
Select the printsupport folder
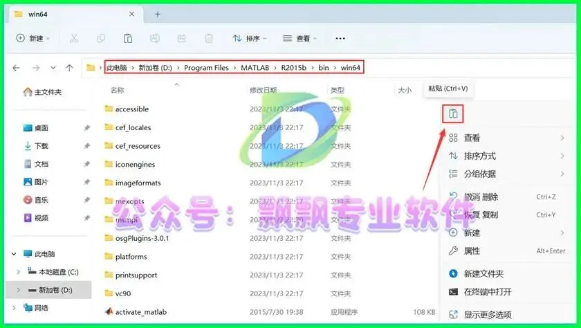tap(131, 275)
